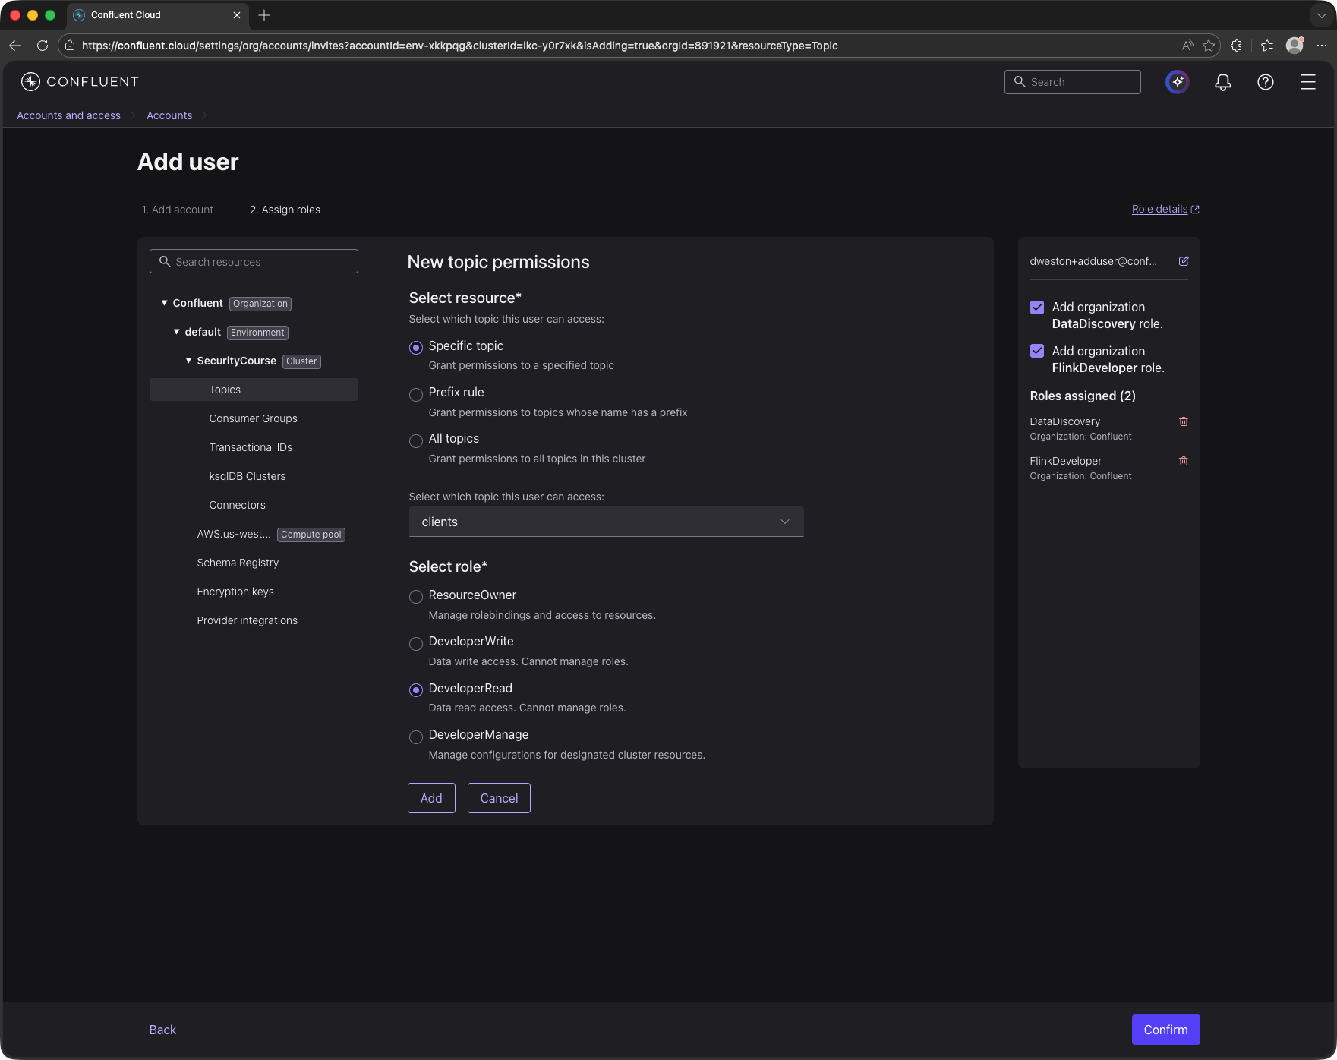Uncheck the FlinkDeveloper organization role checkbox
1337x1060 pixels.
1037,351
